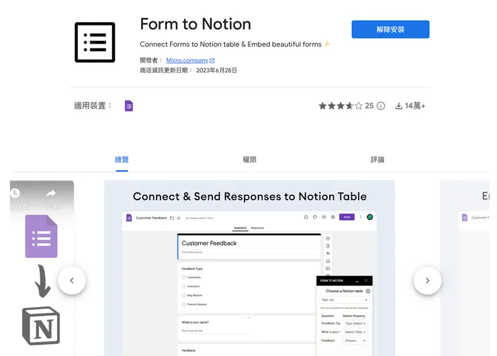Open the Task List table dropdown
Viewport: 497px width, 356px height.
coord(344,300)
